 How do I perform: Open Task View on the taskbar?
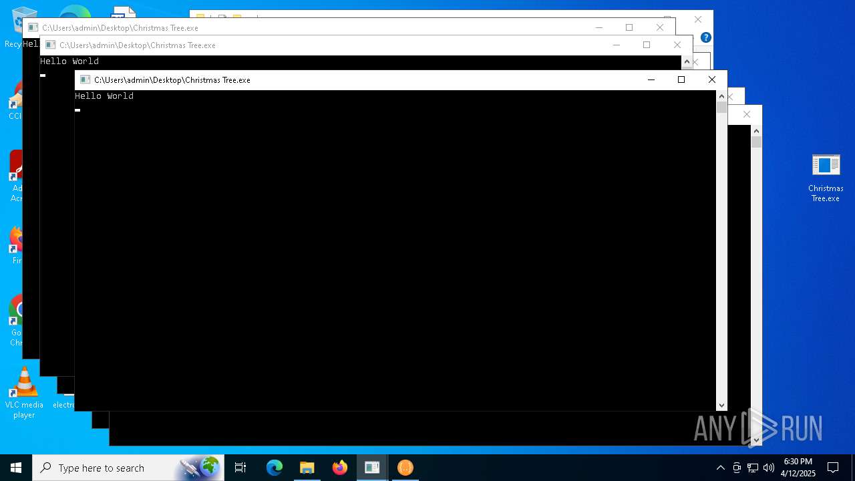pos(240,468)
